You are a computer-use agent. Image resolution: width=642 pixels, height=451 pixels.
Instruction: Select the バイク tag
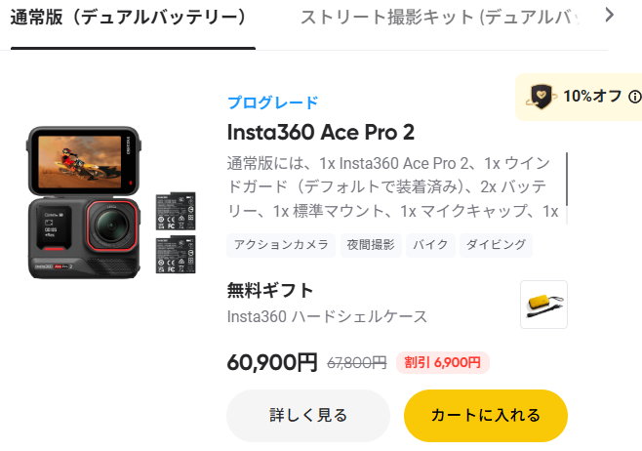coord(430,245)
